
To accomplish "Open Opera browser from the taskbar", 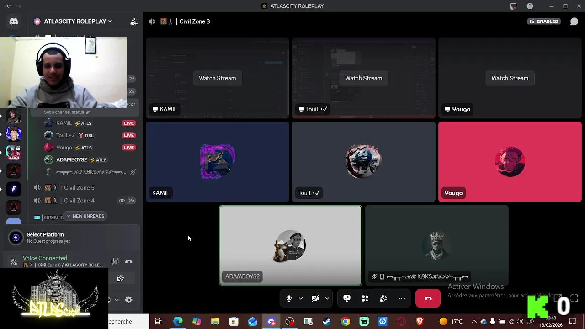I will coord(401,322).
